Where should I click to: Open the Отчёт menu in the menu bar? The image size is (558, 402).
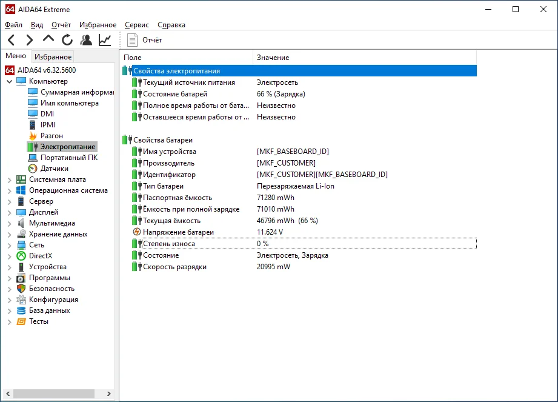click(61, 25)
